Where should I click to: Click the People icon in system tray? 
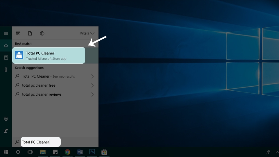tap(268, 152)
